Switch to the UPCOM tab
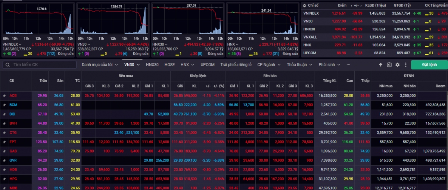Image resolution: width=448 pixels, height=190 pixels. [208, 65]
